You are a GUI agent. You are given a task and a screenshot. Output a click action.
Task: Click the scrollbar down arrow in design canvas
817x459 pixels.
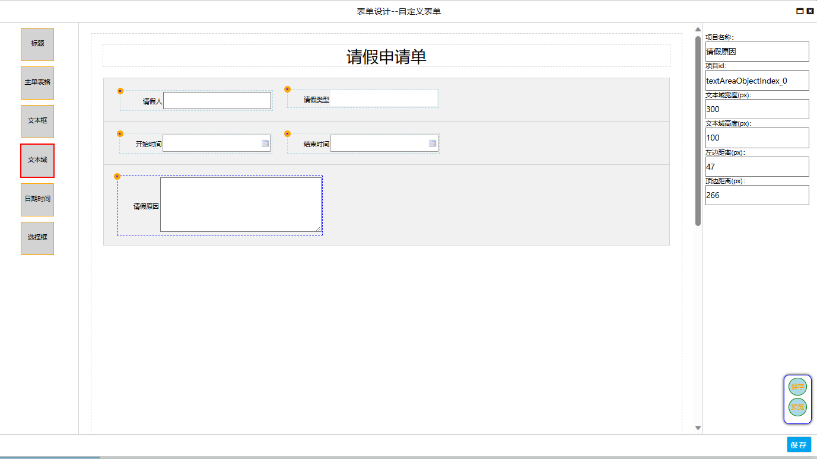(698, 428)
